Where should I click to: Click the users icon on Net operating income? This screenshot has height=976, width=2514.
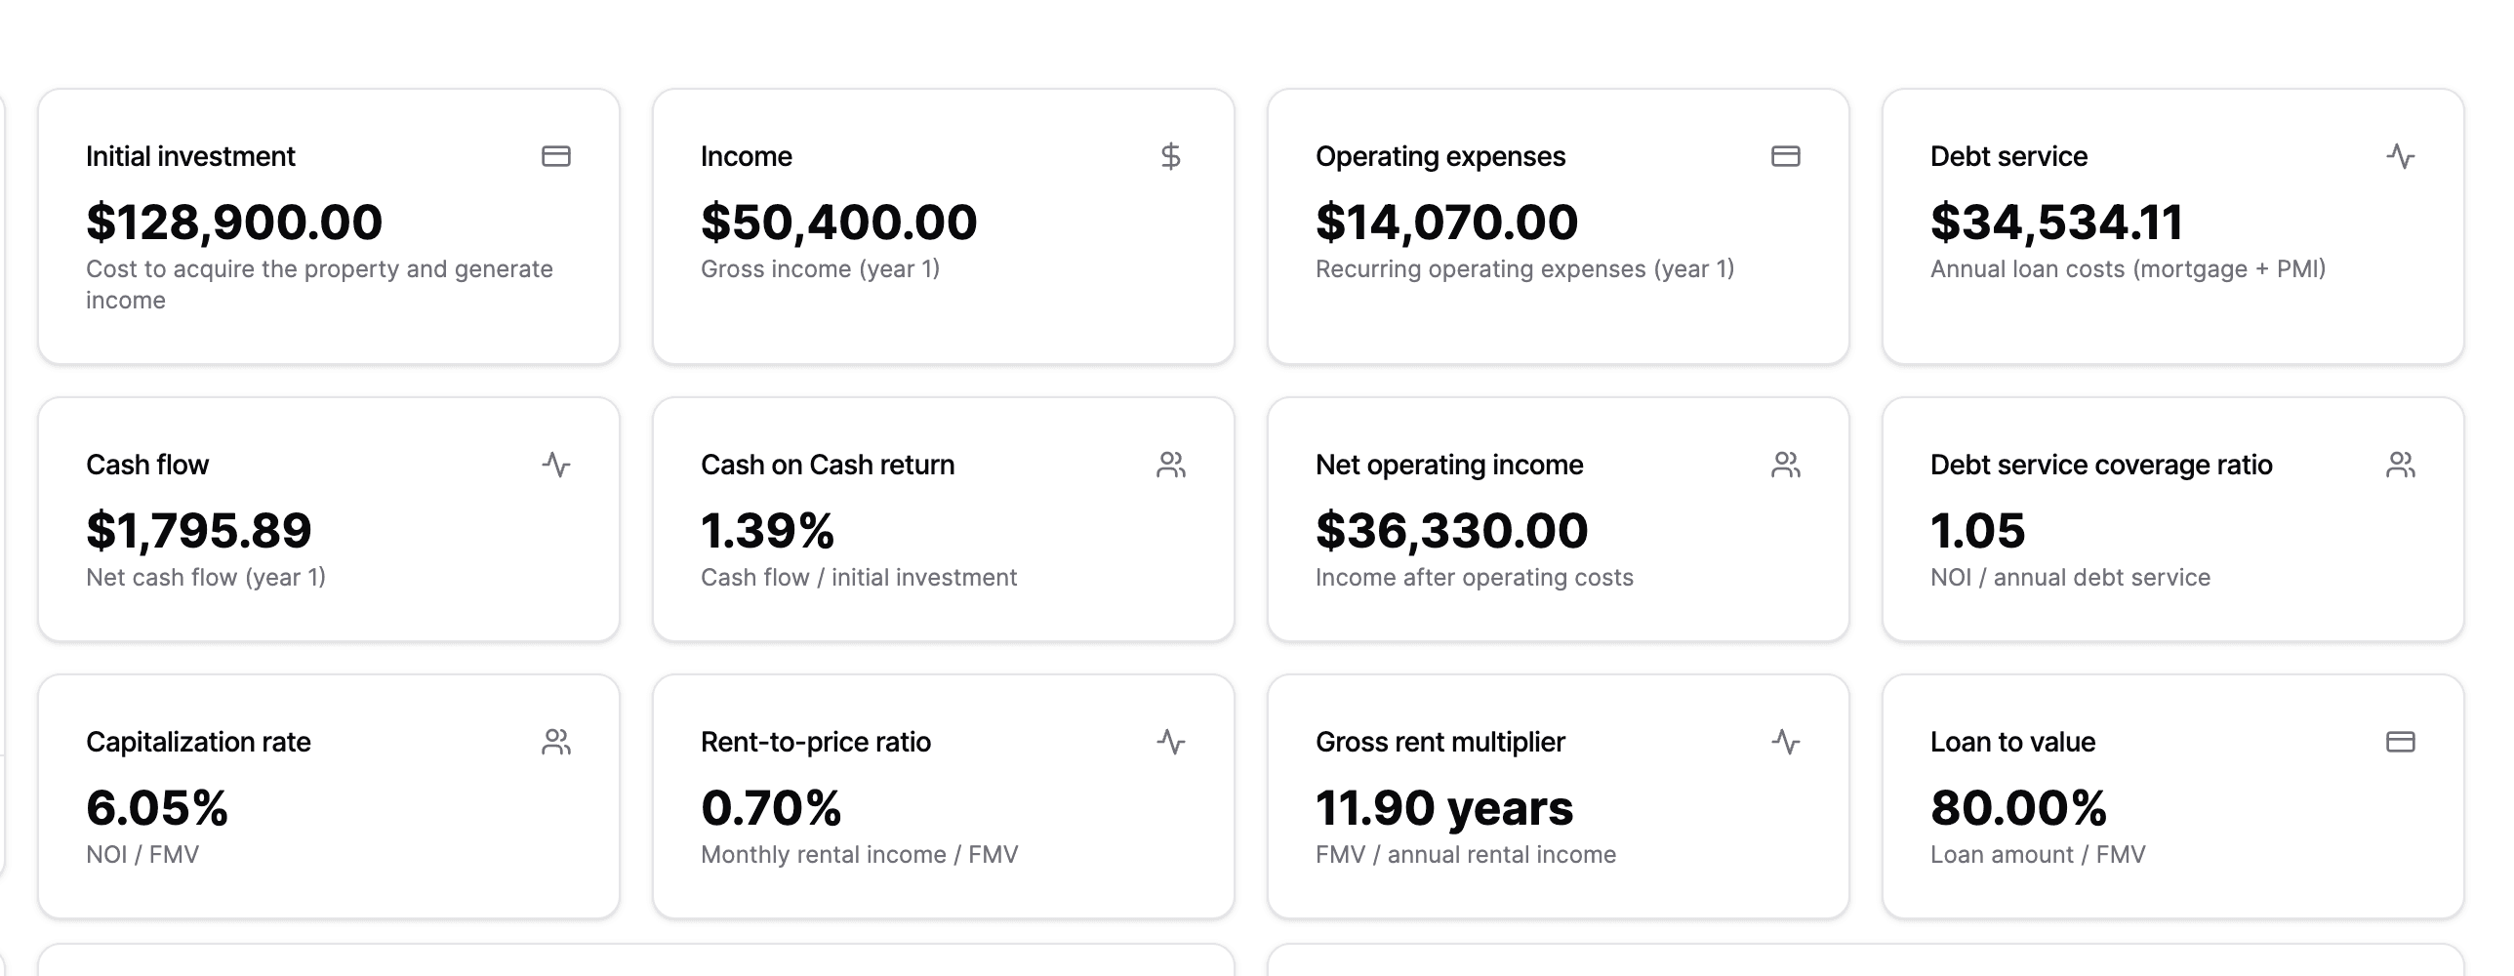click(1786, 465)
